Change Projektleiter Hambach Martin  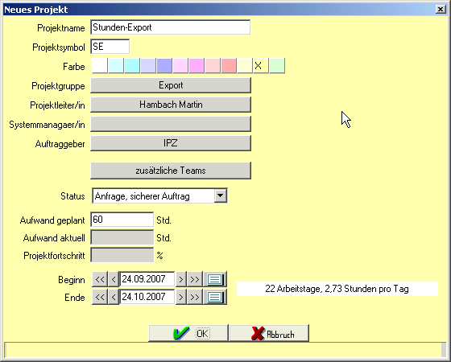pyautogui.click(x=171, y=105)
